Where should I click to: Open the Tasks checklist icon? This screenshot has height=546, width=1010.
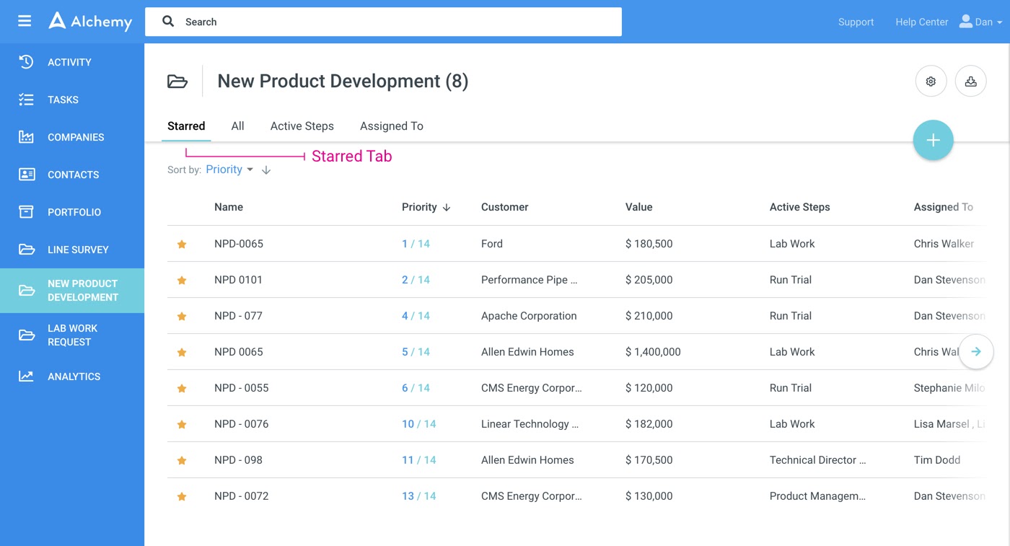[26, 100]
